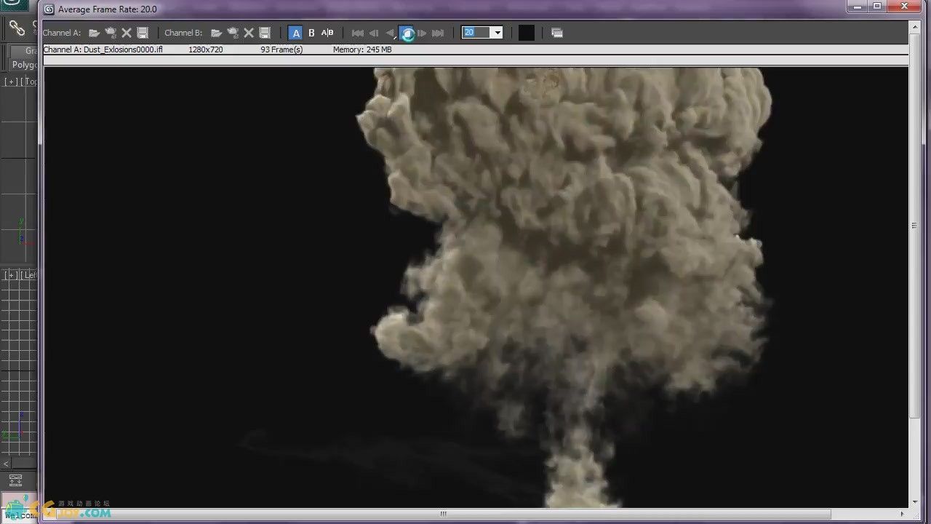
Task: Click the 'Channel A: Dust_Exlosions0000.ifl' status text
Action: (103, 49)
